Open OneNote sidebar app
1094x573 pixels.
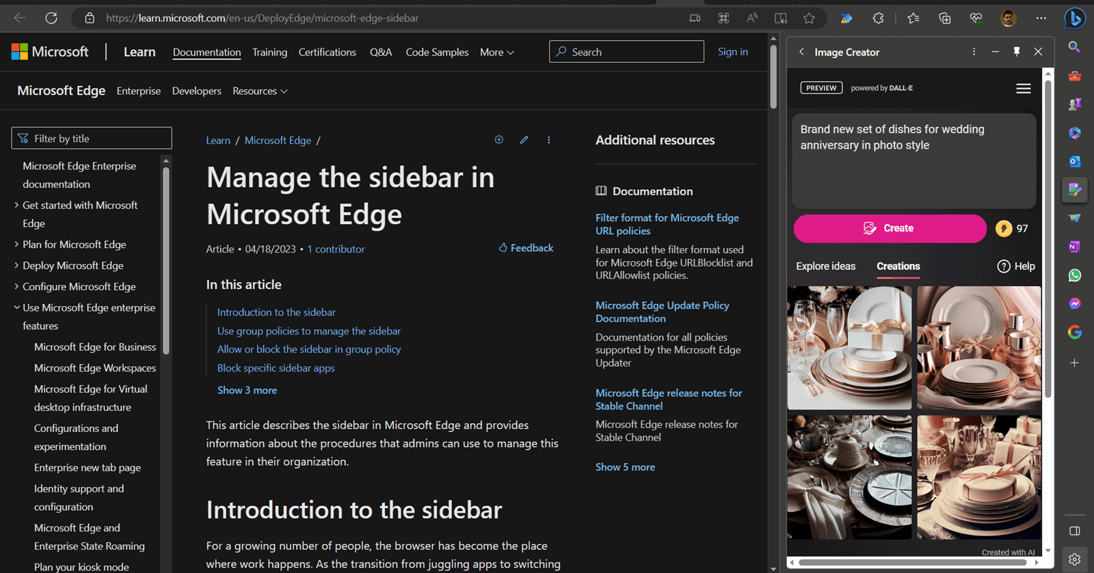pyautogui.click(x=1075, y=247)
